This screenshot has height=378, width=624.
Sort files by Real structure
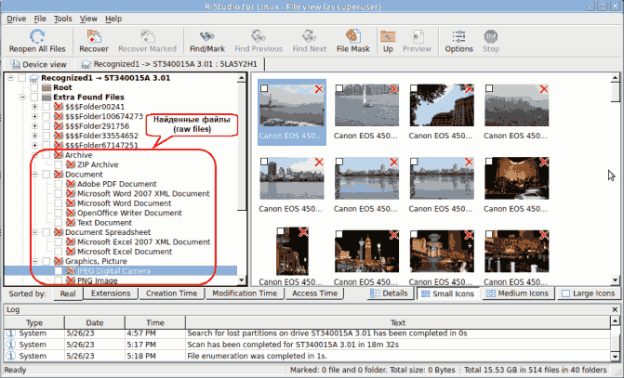(68, 293)
